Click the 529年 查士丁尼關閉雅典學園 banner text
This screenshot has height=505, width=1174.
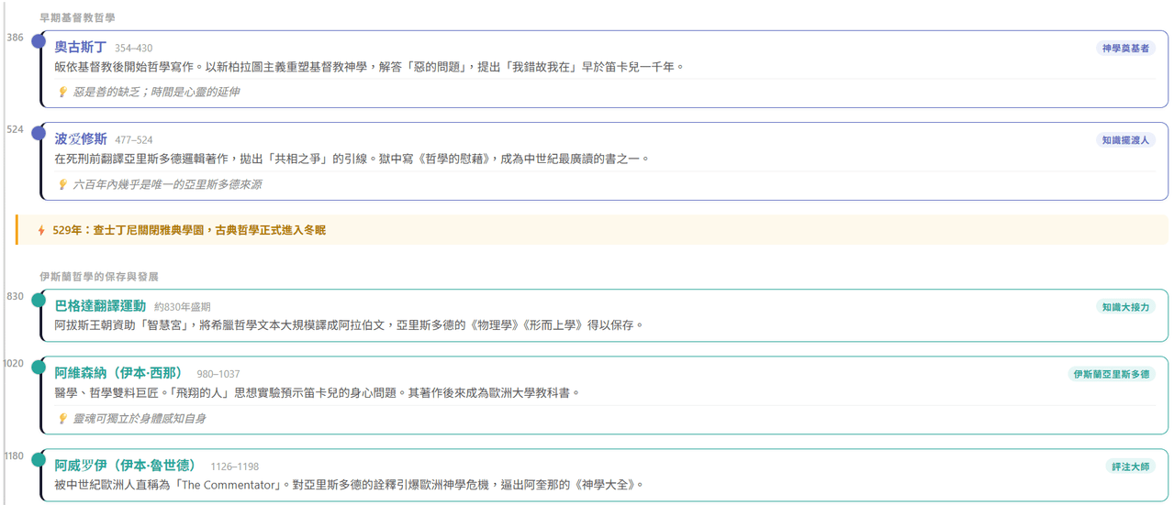(189, 230)
